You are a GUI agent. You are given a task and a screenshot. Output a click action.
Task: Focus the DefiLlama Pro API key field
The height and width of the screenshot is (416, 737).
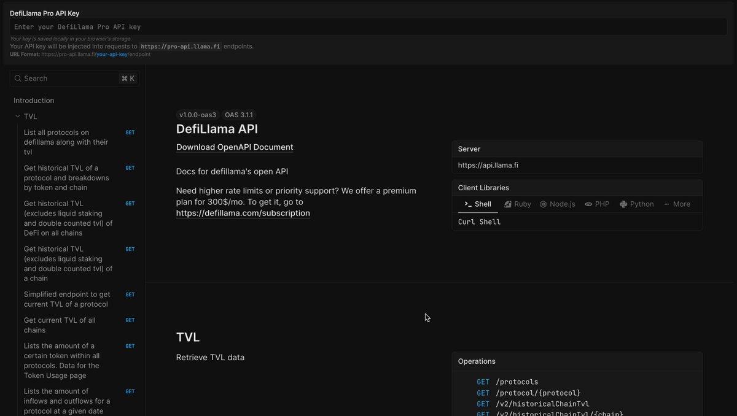point(368,27)
